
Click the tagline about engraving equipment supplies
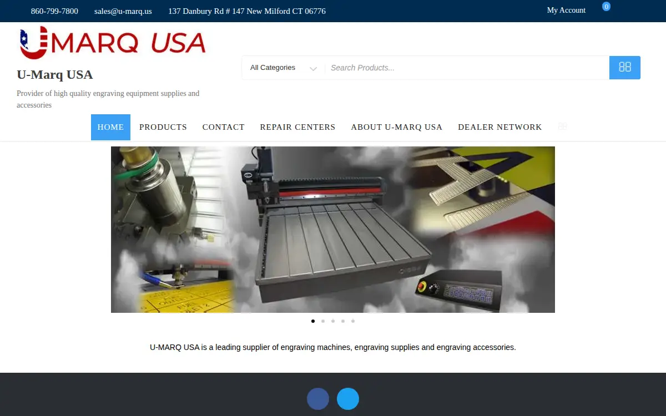108,99
